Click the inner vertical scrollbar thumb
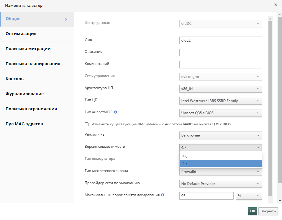282x220 pixels. tap(270, 109)
